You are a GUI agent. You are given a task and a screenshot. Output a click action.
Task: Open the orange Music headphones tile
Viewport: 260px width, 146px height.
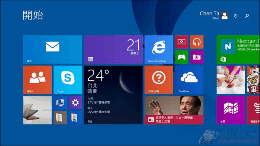[197, 42]
